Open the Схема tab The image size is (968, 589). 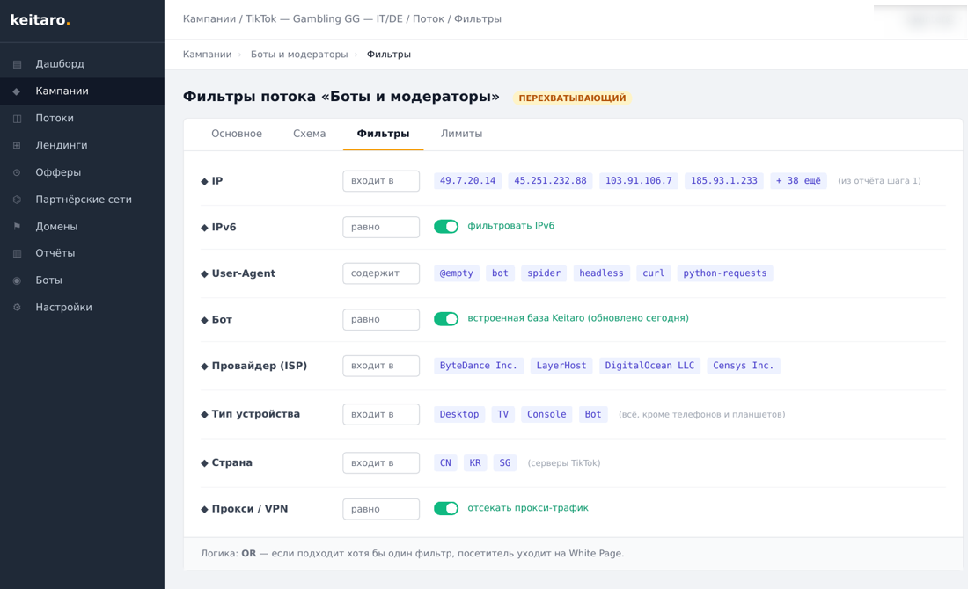309,134
